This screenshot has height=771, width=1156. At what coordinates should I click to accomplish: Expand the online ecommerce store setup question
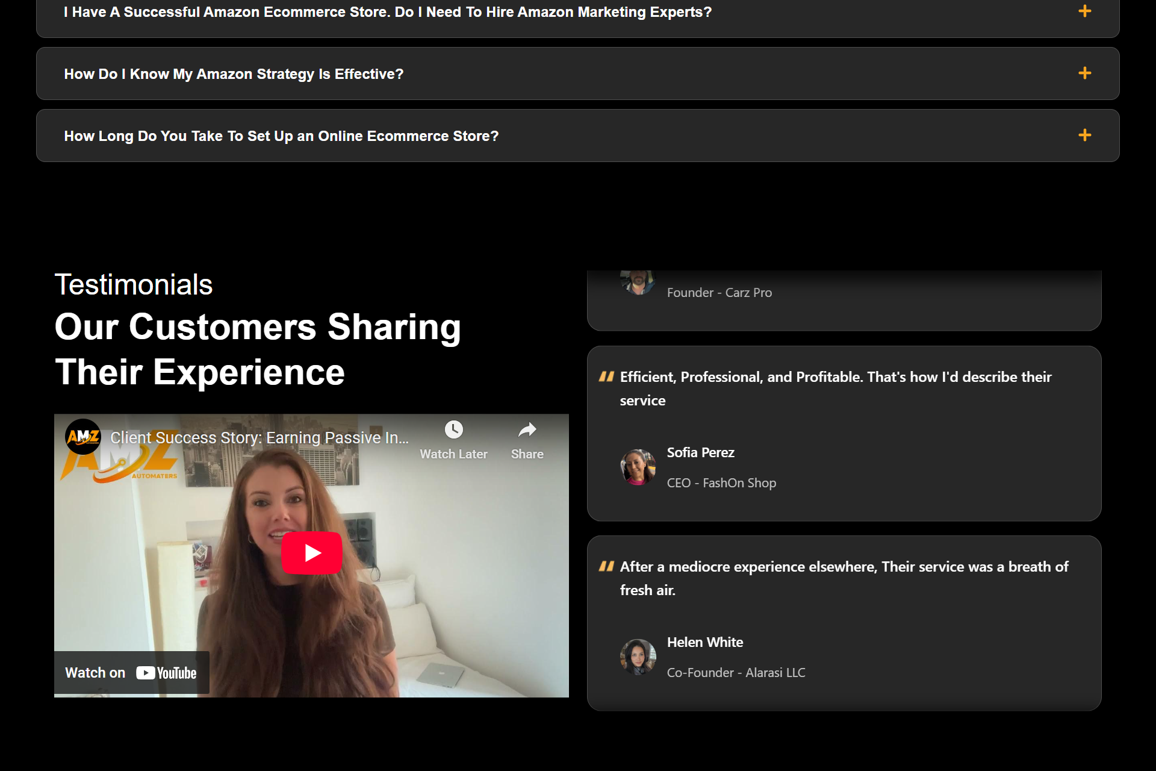[281, 136]
